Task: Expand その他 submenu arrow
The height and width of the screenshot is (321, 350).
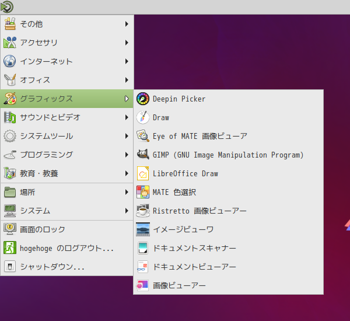Action: click(x=127, y=24)
